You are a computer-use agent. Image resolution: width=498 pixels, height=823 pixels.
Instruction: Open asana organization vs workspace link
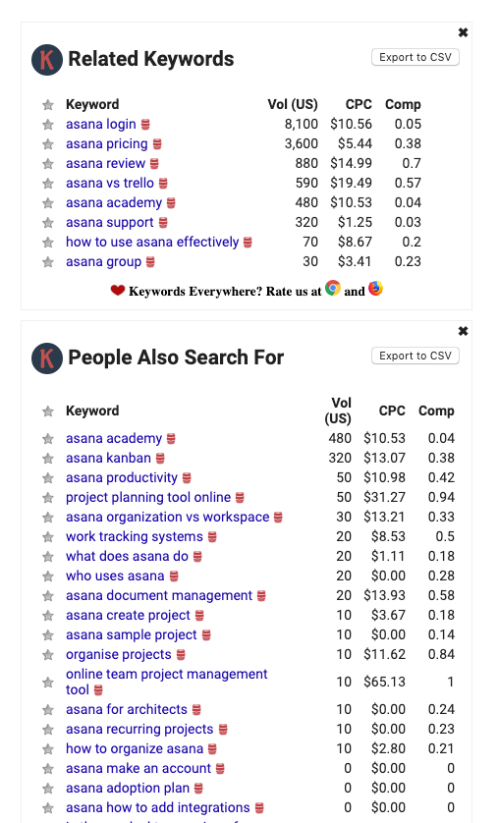click(x=167, y=517)
